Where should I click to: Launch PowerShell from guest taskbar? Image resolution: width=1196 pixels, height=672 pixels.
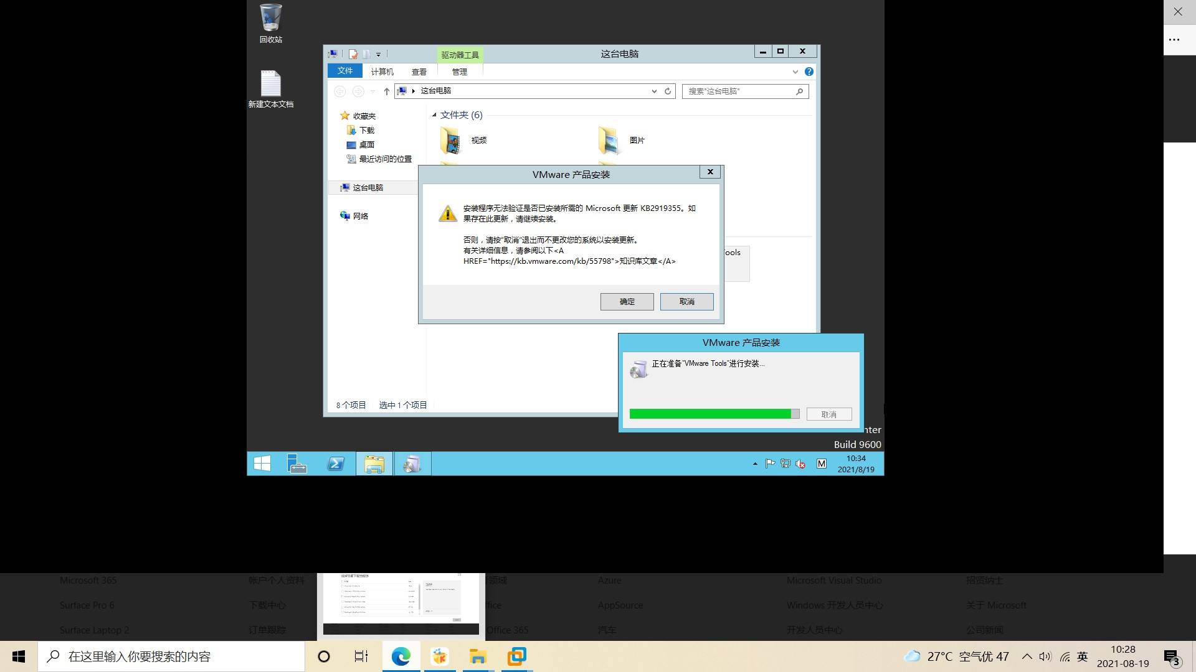click(336, 464)
